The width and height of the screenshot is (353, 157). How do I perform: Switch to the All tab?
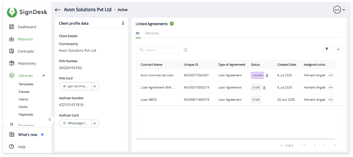(137, 33)
